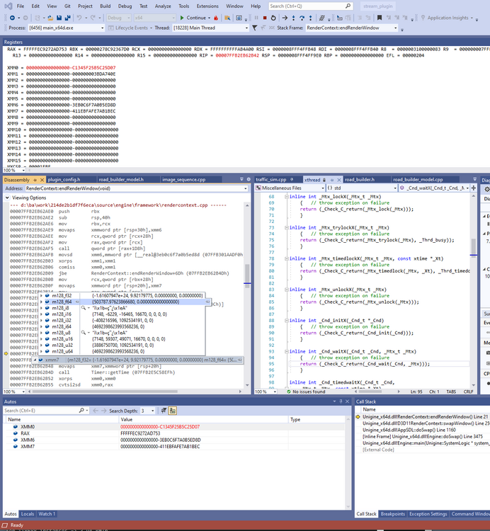Open the Extensions menu
This screenshot has width=490, height=531.
(x=207, y=6)
